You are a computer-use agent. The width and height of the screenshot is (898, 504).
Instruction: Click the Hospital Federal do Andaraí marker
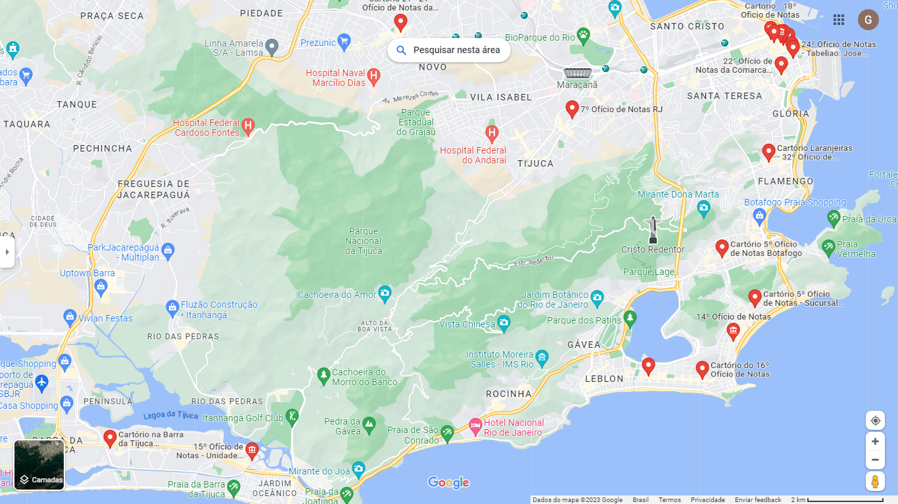pyautogui.click(x=492, y=135)
